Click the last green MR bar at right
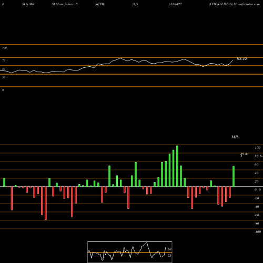The width and height of the screenshot is (263, 263). [234, 176]
